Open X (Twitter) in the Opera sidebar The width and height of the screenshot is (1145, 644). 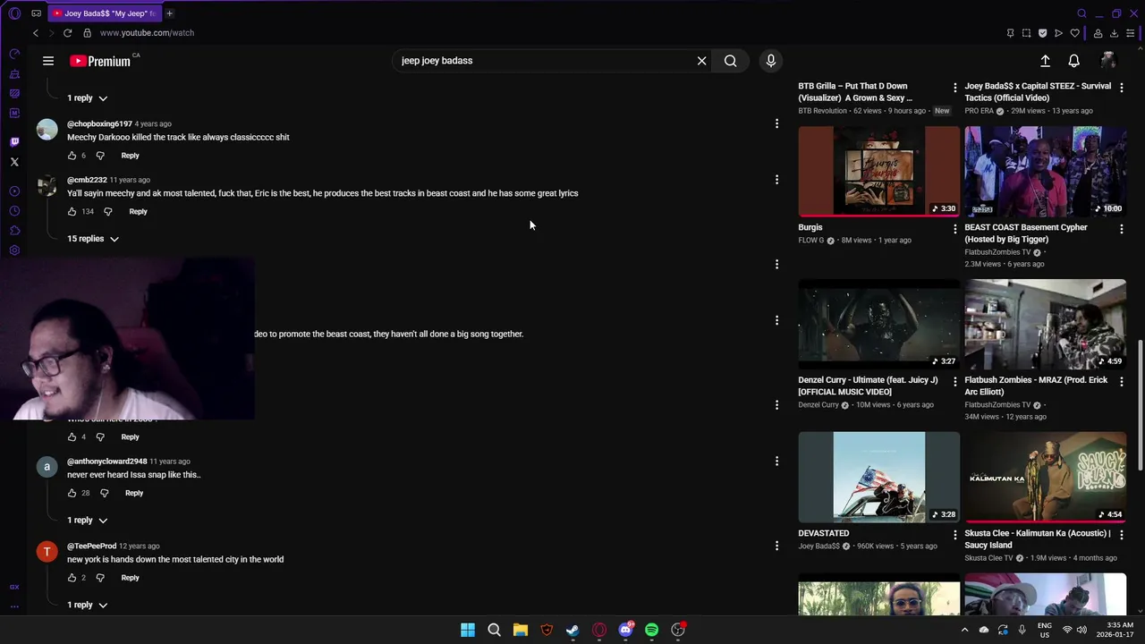click(x=14, y=162)
